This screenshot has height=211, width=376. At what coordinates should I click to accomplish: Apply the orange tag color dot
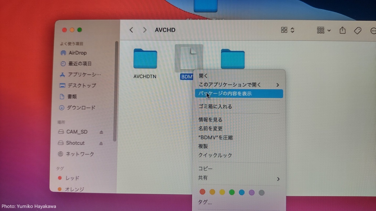pos(212,192)
